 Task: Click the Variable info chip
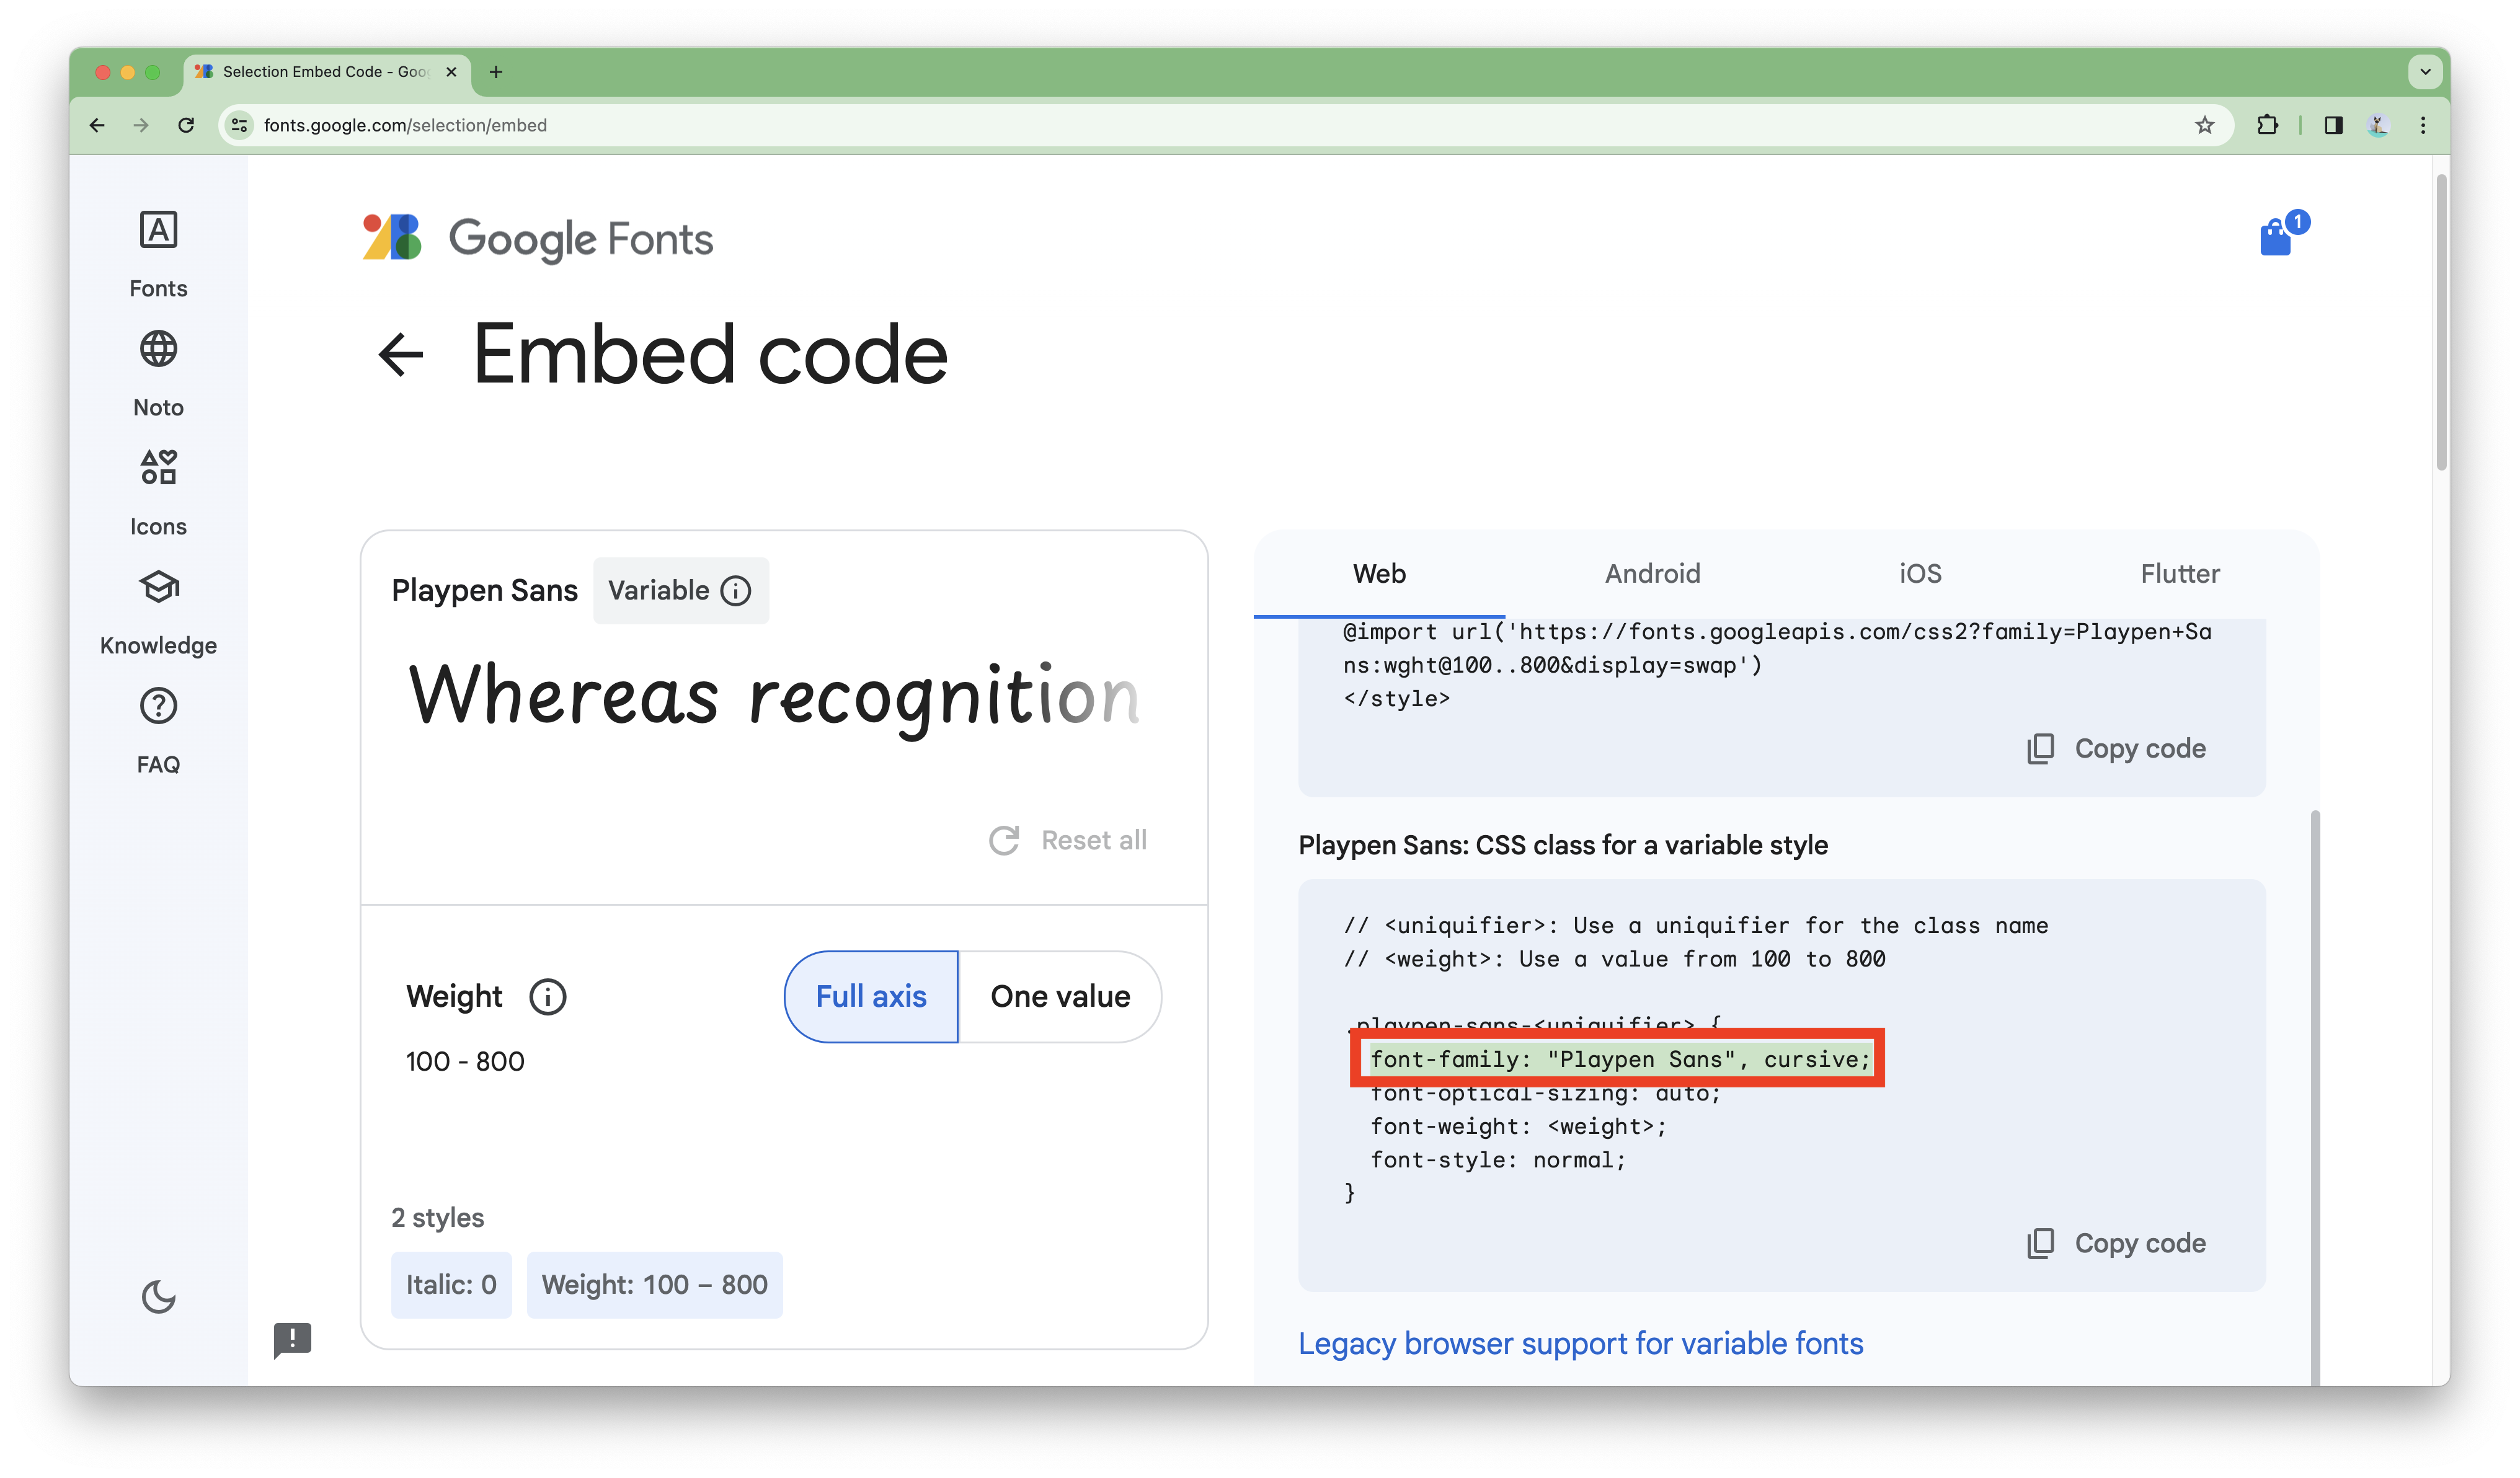680,591
